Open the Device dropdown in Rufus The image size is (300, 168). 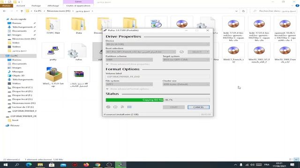click(157, 44)
